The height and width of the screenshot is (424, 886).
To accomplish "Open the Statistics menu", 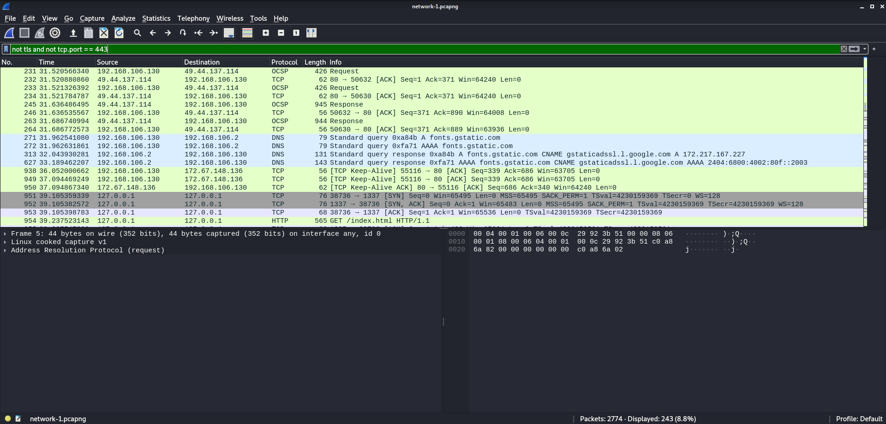I will click(156, 18).
